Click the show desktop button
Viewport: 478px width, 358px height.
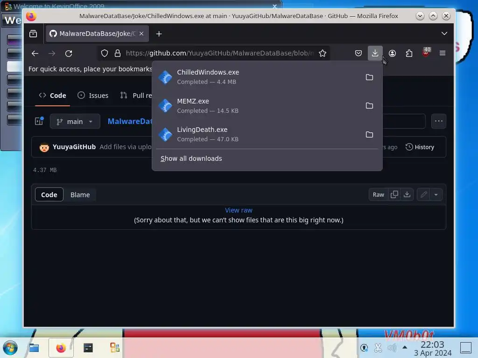pos(465,348)
